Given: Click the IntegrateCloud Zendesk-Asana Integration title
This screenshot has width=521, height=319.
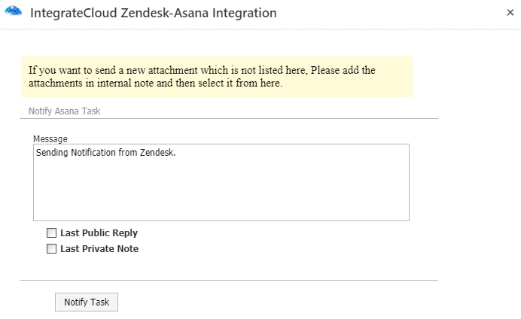Looking at the screenshot, I should (153, 13).
